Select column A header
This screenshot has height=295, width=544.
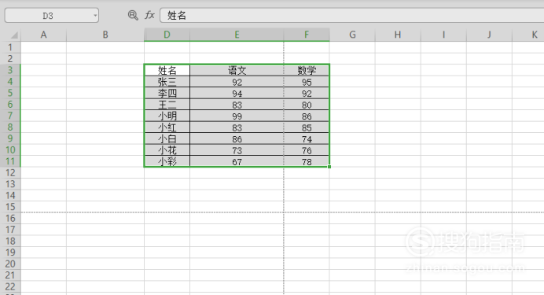44,35
